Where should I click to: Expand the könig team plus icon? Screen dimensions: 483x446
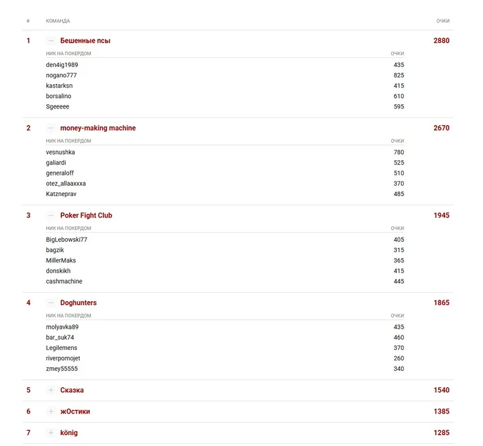(x=51, y=433)
